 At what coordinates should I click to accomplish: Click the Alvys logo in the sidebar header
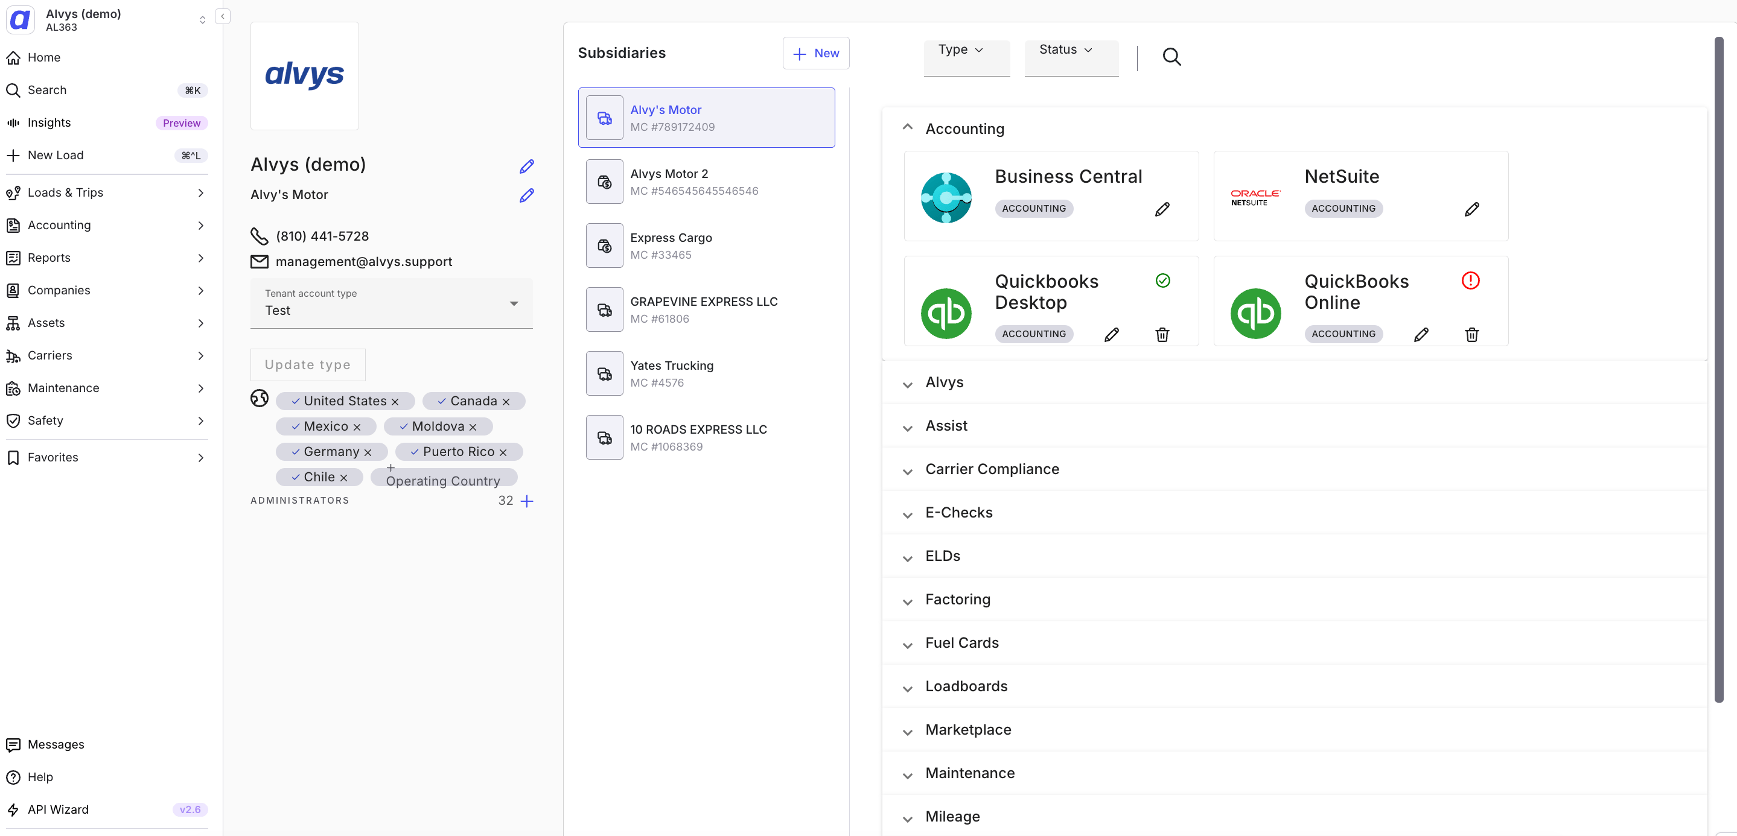coord(21,19)
